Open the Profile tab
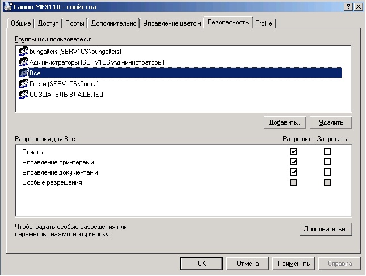 tap(264, 23)
